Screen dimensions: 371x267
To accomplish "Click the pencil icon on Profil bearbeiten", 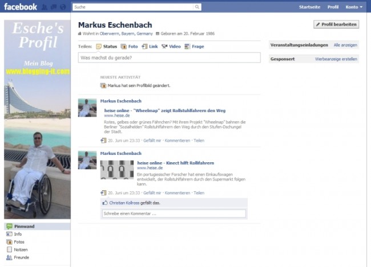I will coord(318,24).
